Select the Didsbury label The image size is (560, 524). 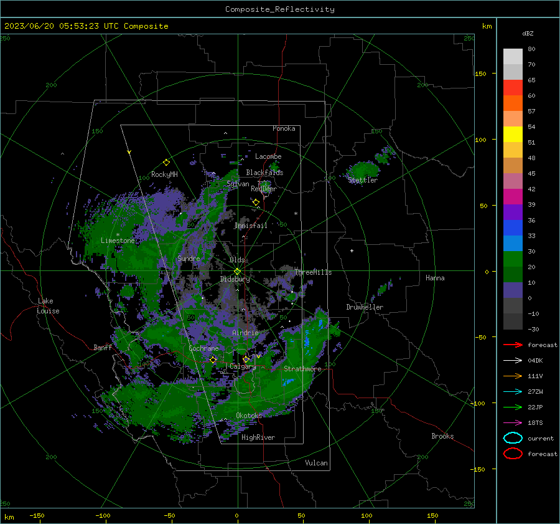point(235,279)
